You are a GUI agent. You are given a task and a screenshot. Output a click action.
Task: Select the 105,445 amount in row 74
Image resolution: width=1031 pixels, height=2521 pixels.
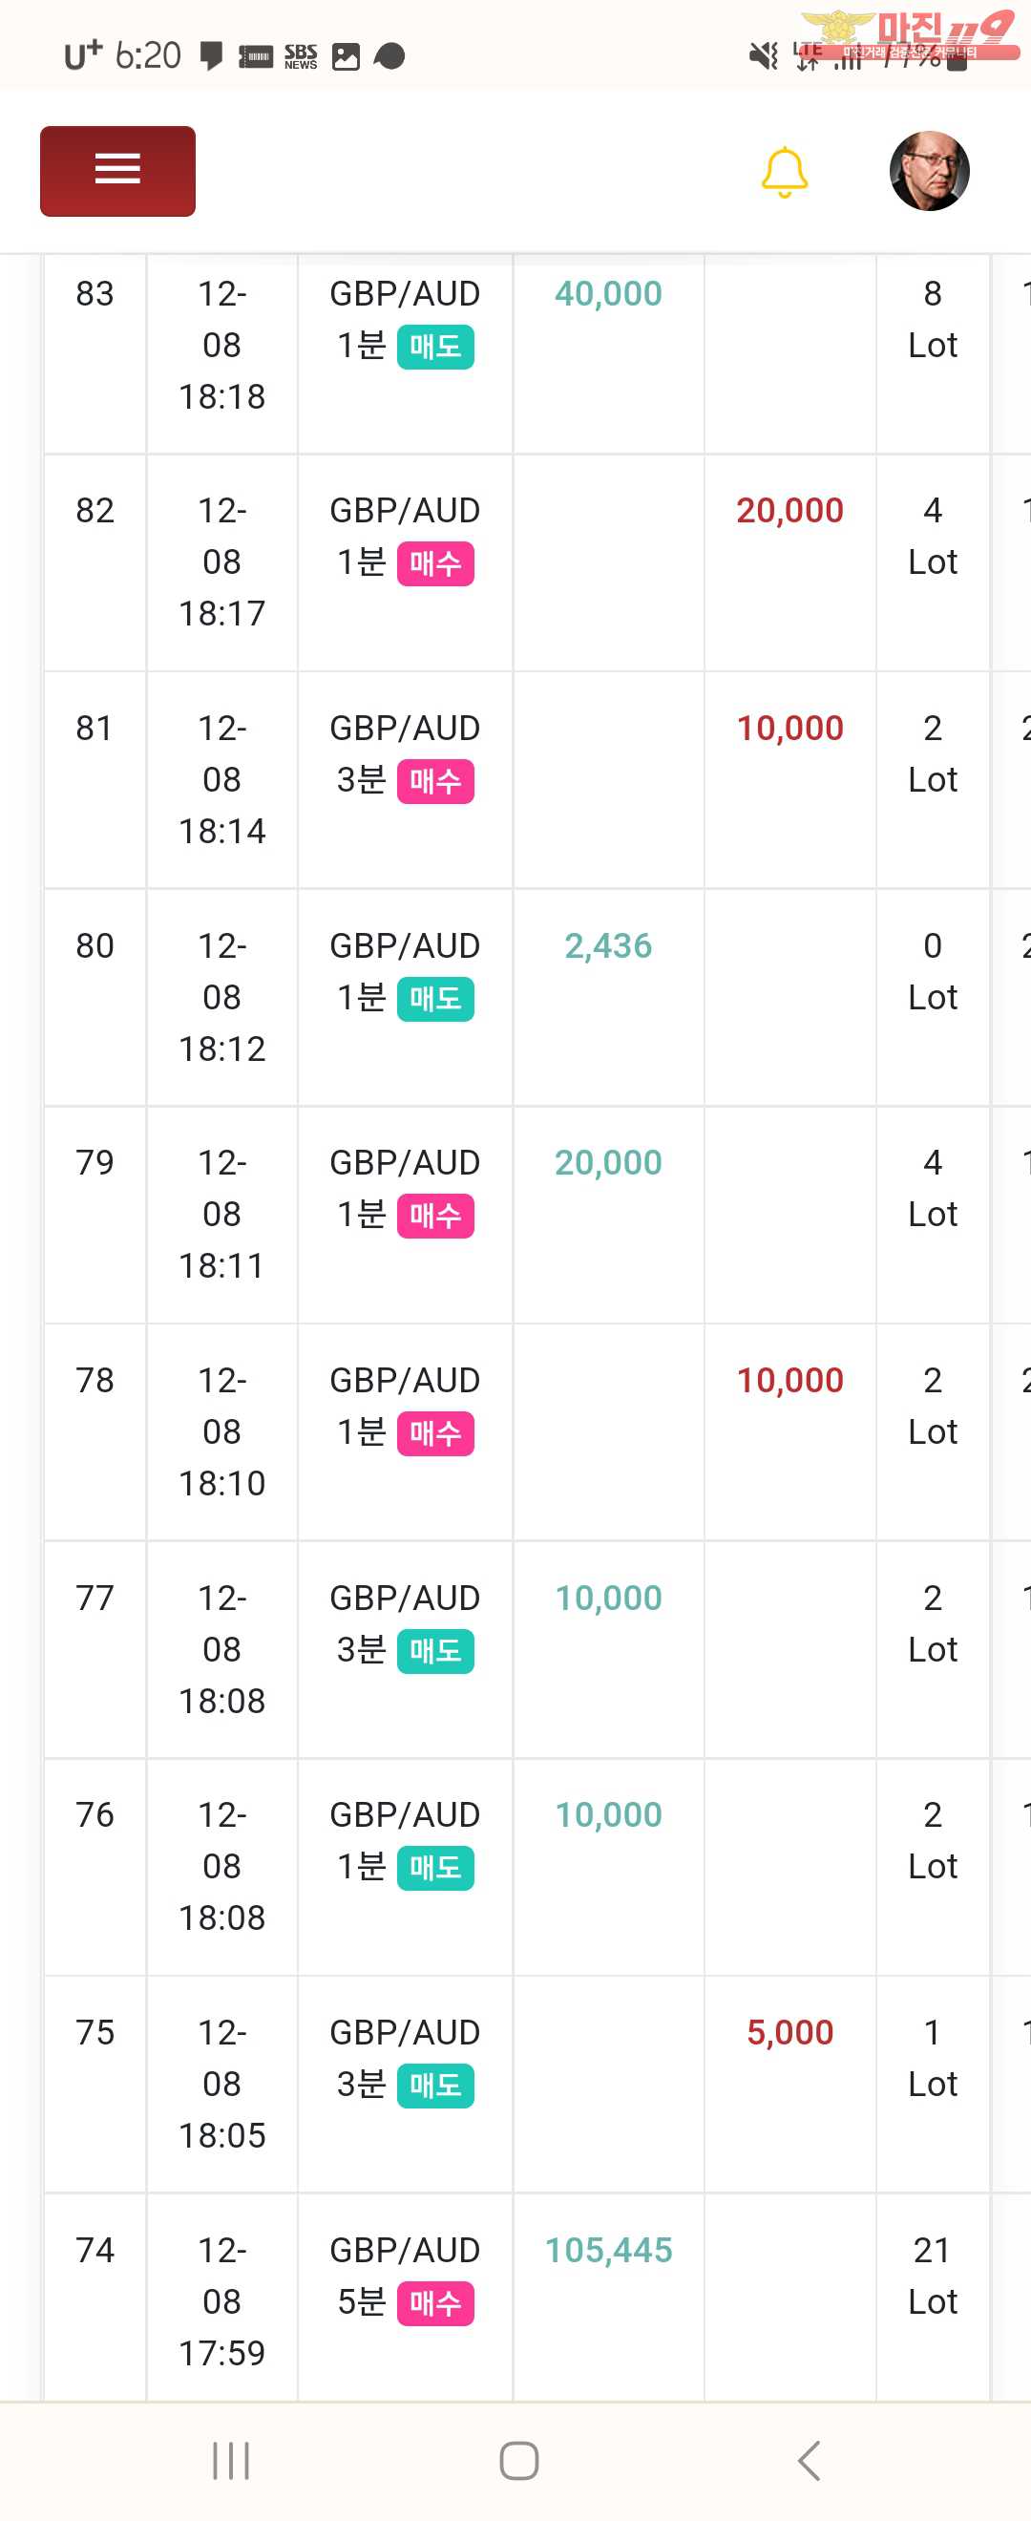[x=608, y=2250]
